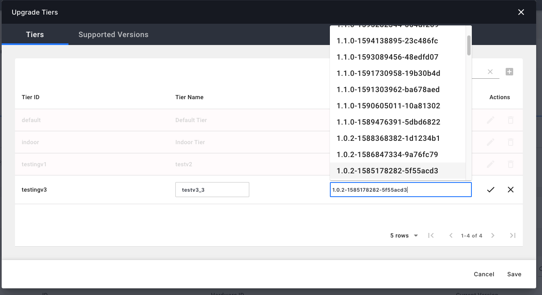542x295 pixels.
Task: Cancel the testingv3 row edit with X
Action: (x=510, y=190)
